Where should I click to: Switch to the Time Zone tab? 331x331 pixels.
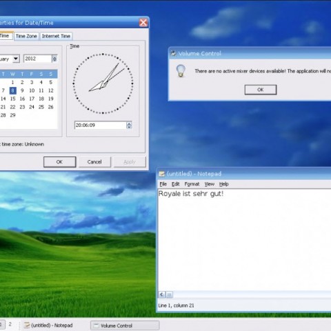pos(26,36)
